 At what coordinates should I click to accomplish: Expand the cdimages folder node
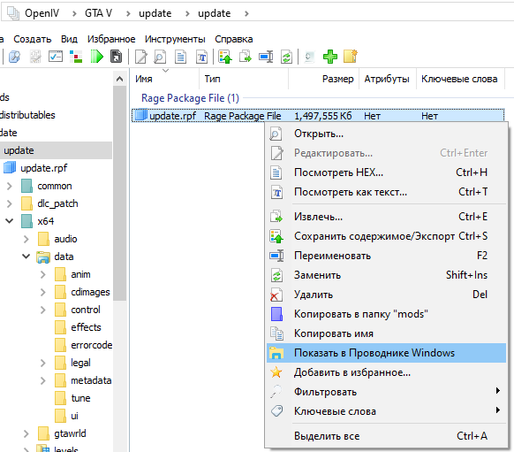[x=43, y=292]
